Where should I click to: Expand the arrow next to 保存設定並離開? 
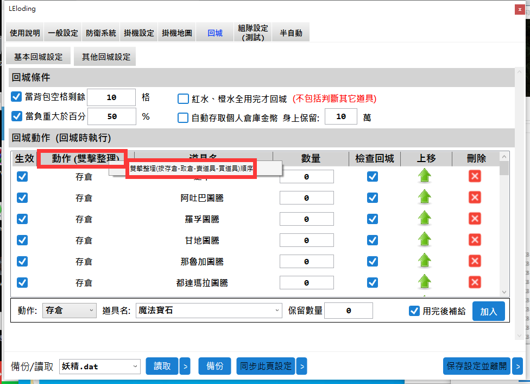518,367
